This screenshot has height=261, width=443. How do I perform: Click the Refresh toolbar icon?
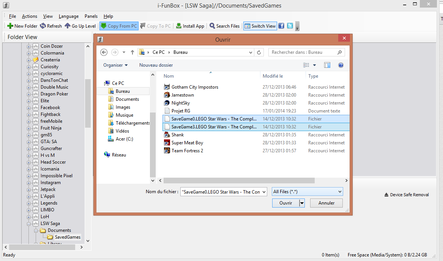[x=43, y=26]
